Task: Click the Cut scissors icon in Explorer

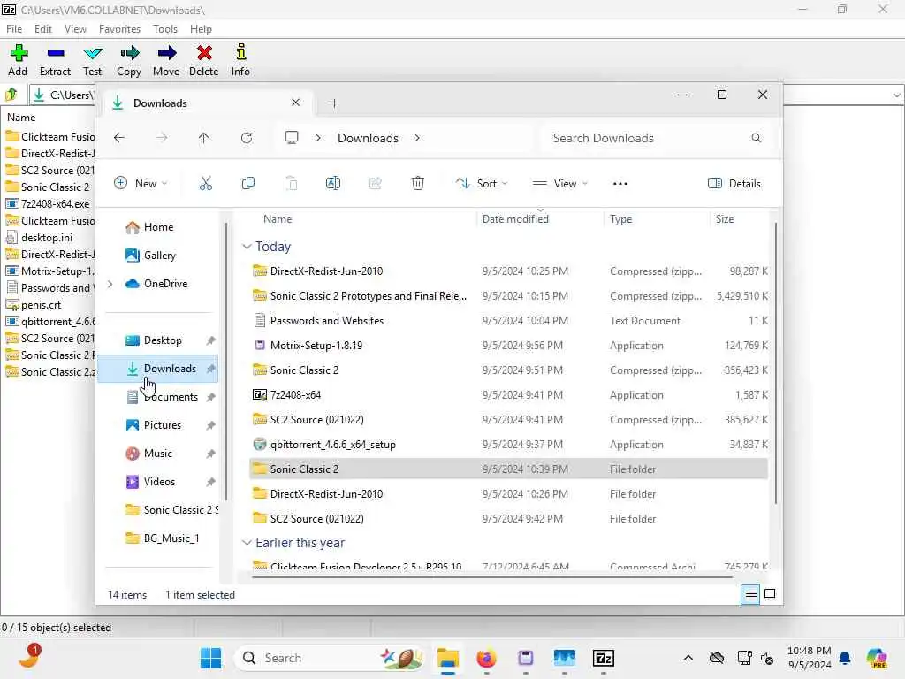Action: [205, 184]
